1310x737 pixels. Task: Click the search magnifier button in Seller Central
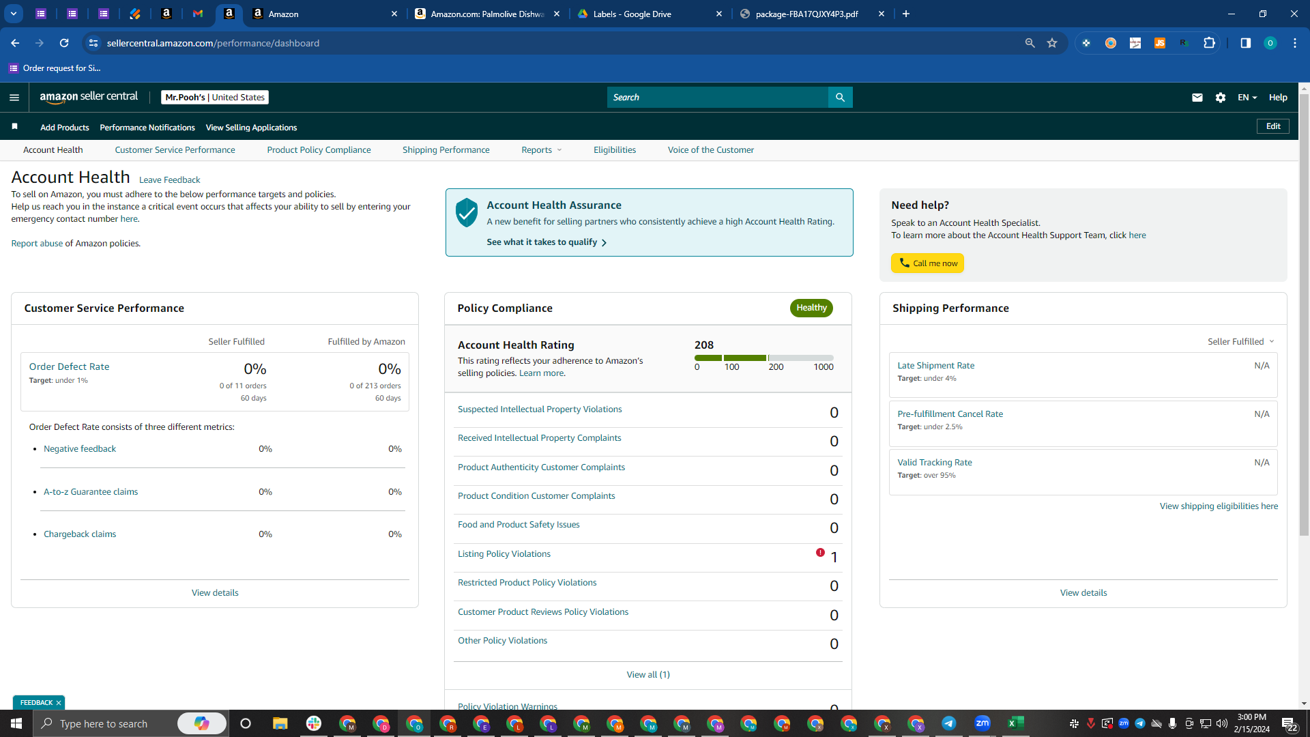coord(840,98)
